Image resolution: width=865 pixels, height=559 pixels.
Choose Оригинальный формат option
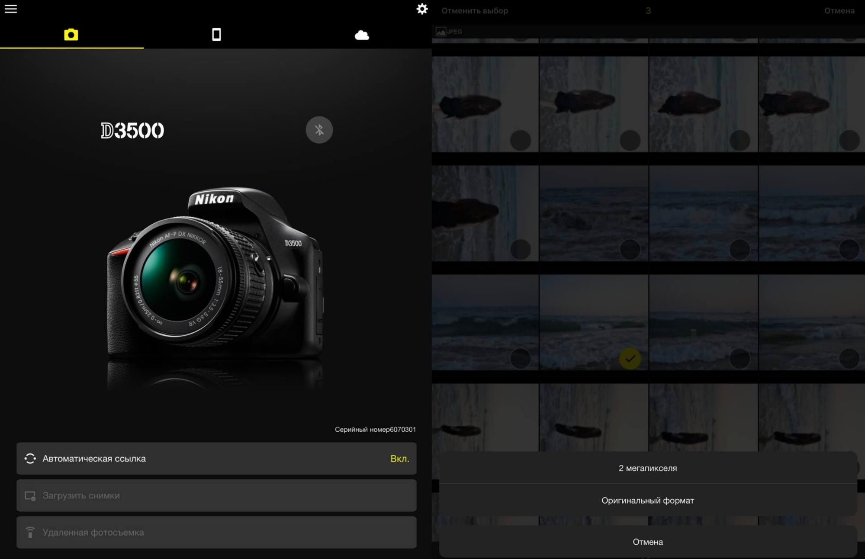tap(648, 501)
